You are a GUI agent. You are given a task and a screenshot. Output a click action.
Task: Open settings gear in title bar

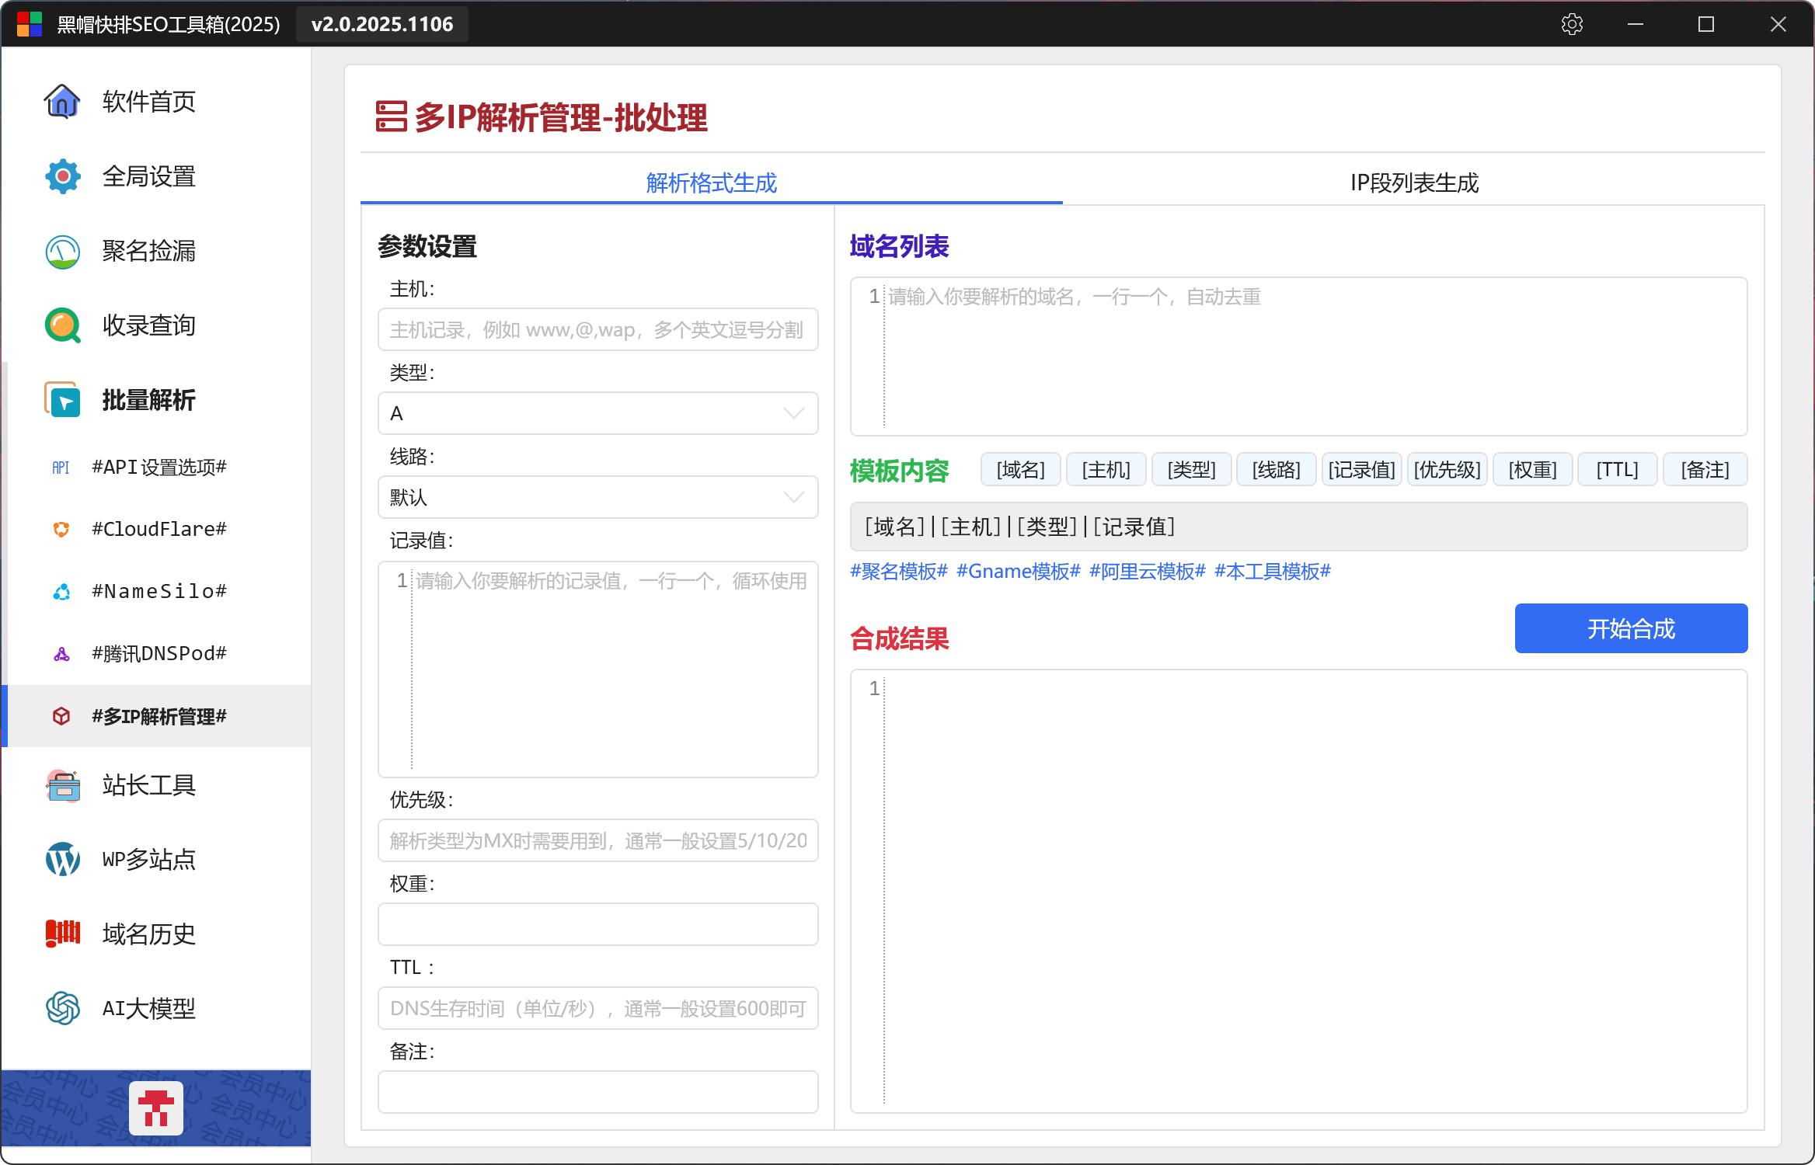pyautogui.click(x=1572, y=24)
